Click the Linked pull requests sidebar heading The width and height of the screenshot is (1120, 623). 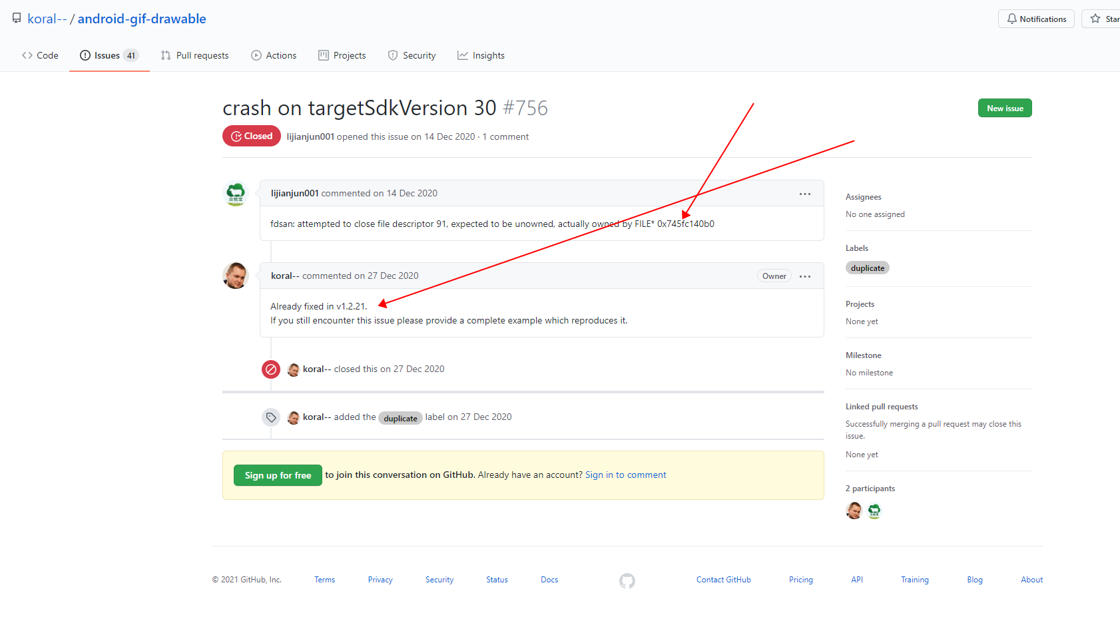[882, 407]
